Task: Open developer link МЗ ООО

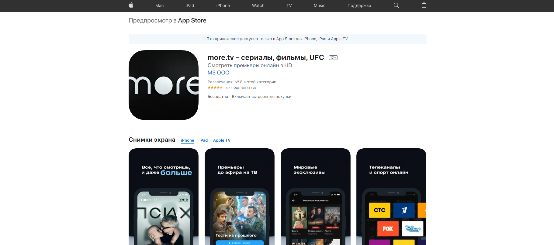Action: coord(218,73)
